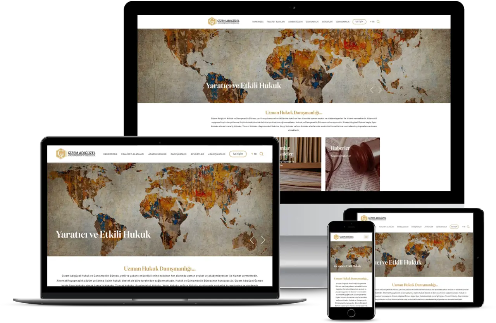This screenshot has width=496, height=323.
Task: Open HAKKIMIZDA menu on laptop
Action: pyautogui.click(x=110, y=154)
